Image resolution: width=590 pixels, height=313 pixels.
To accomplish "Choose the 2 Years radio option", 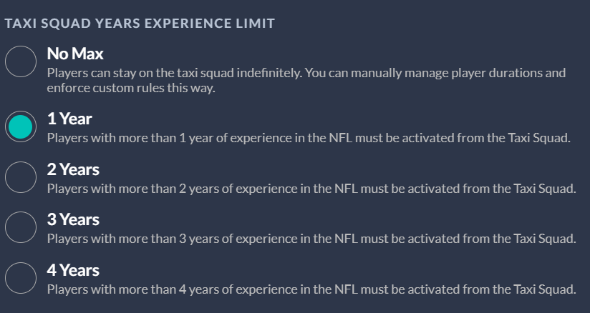I will (21, 177).
